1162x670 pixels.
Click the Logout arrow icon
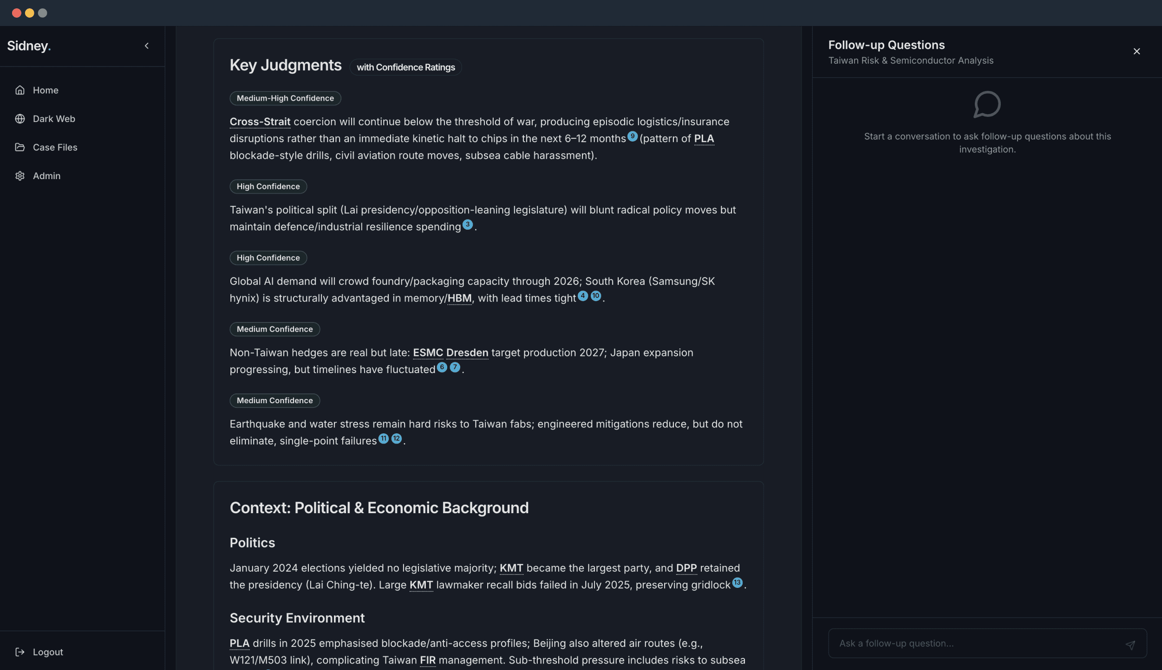[x=20, y=652]
